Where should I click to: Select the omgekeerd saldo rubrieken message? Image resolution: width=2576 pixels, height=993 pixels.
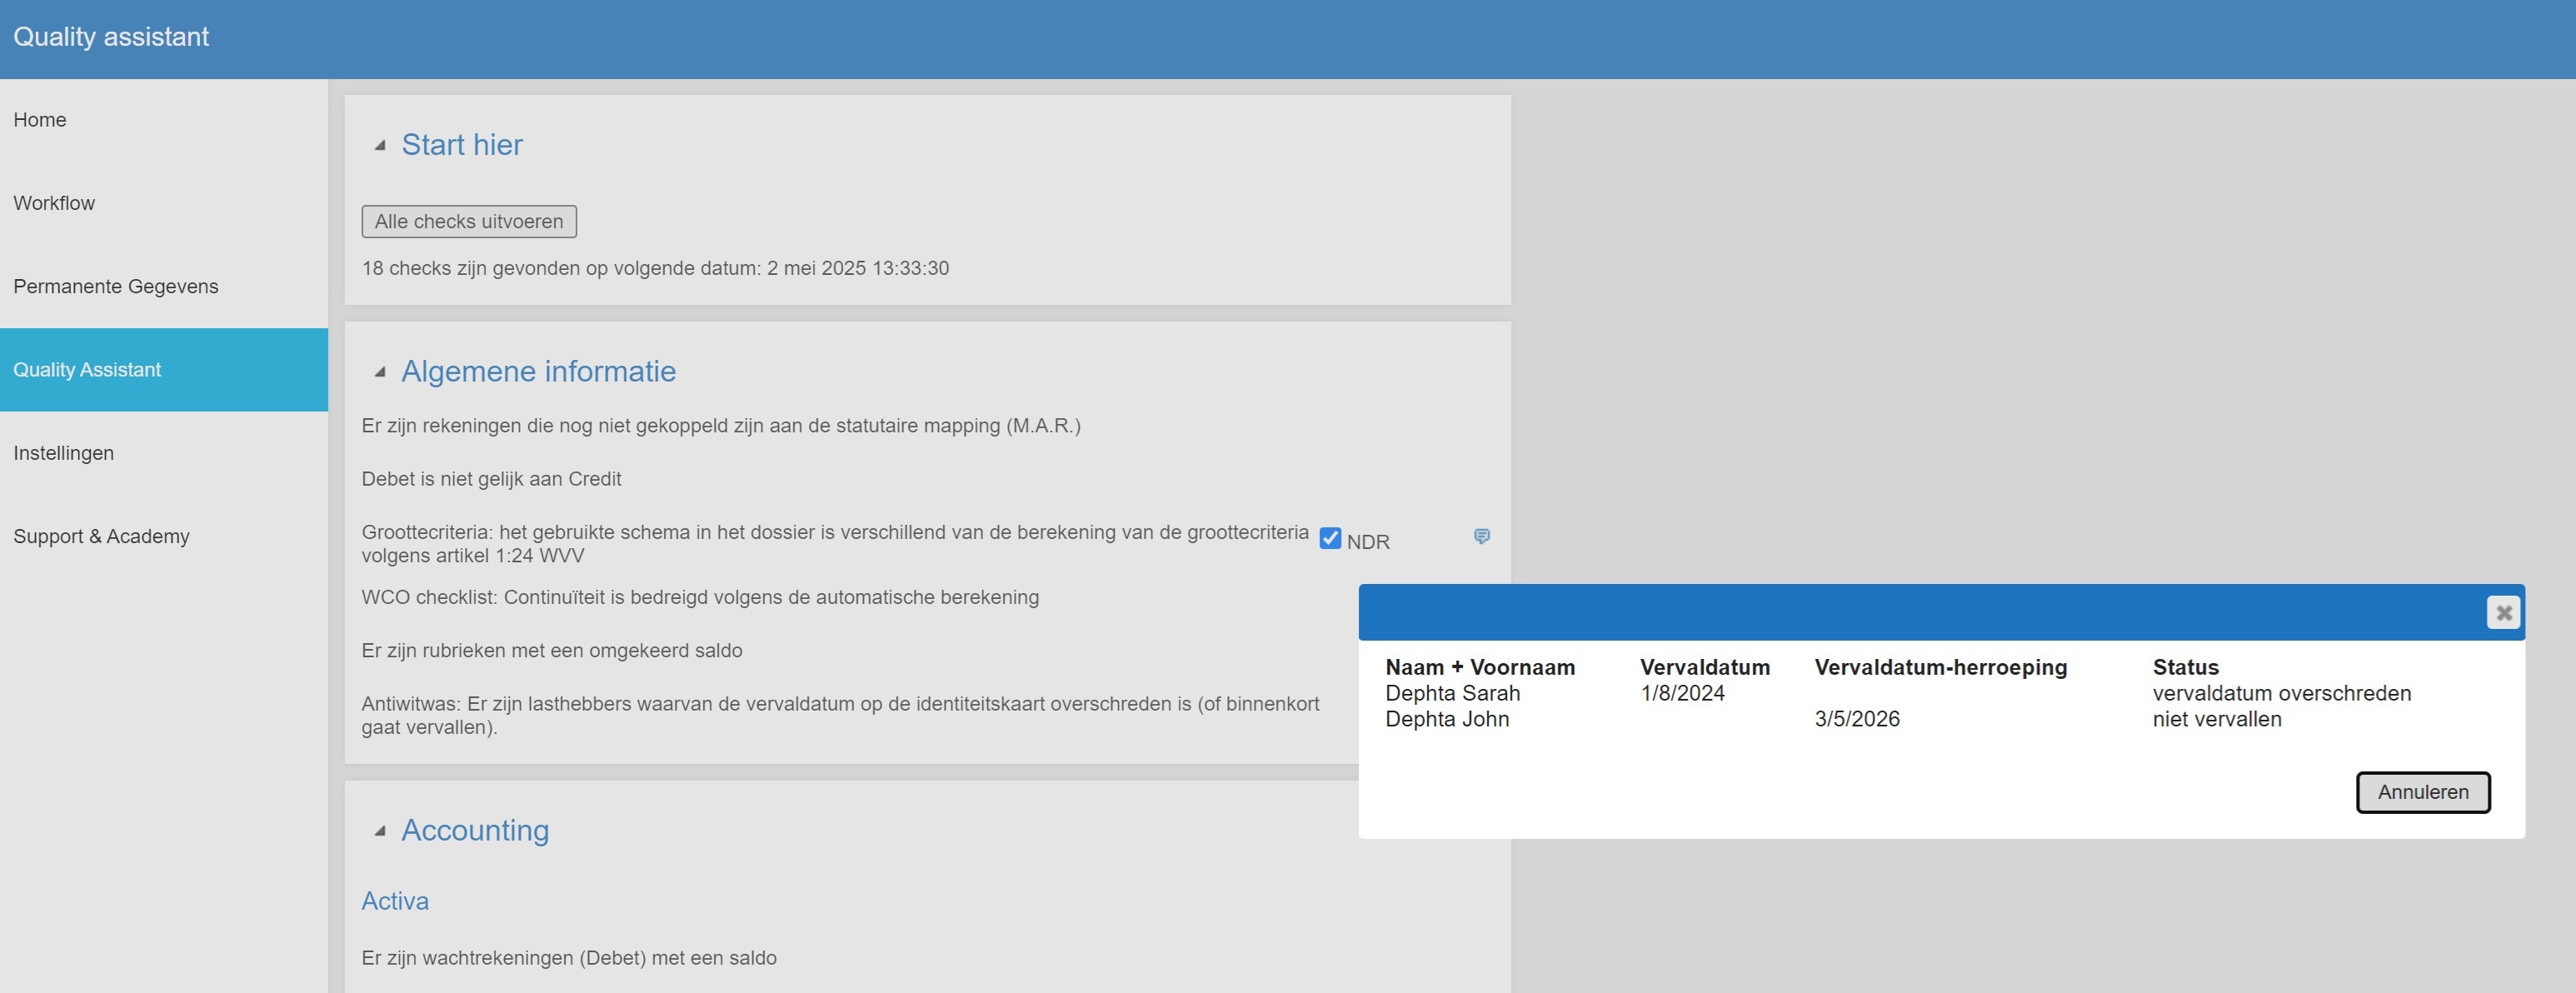pos(552,651)
